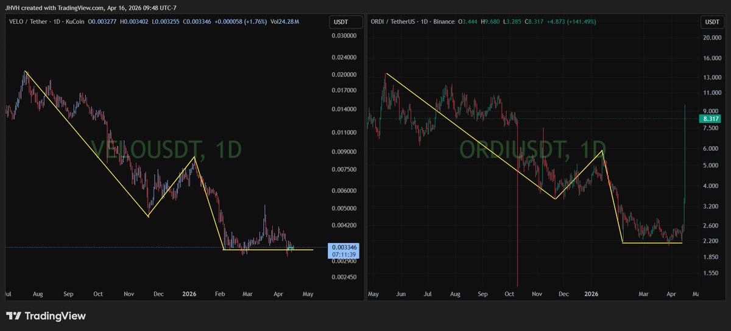The height and width of the screenshot is (331, 731).
Task: Select the yellow horizontal support line on VELO chart
Action: (x=268, y=249)
